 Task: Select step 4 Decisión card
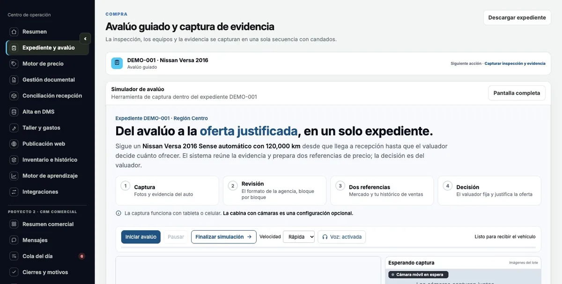489,191
